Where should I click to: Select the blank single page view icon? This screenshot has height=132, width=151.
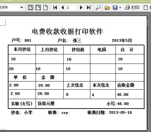point(46,7)
